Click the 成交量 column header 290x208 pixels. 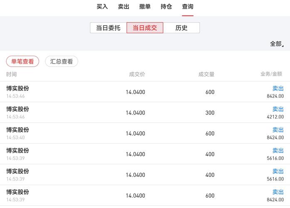tap(206, 74)
